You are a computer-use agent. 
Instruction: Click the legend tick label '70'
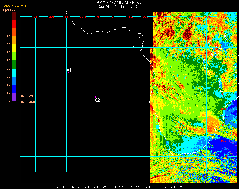(8, 28)
